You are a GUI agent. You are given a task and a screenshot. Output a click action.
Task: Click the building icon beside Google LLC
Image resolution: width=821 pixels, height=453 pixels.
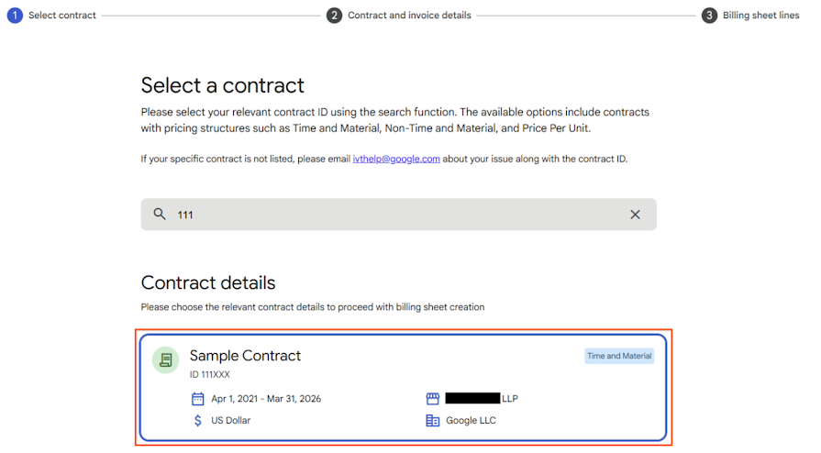click(x=432, y=421)
